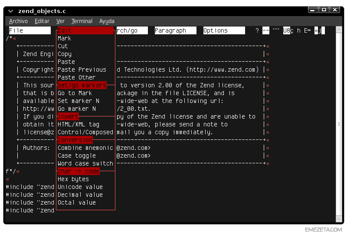Click the scrollbar up arrow

339,30
